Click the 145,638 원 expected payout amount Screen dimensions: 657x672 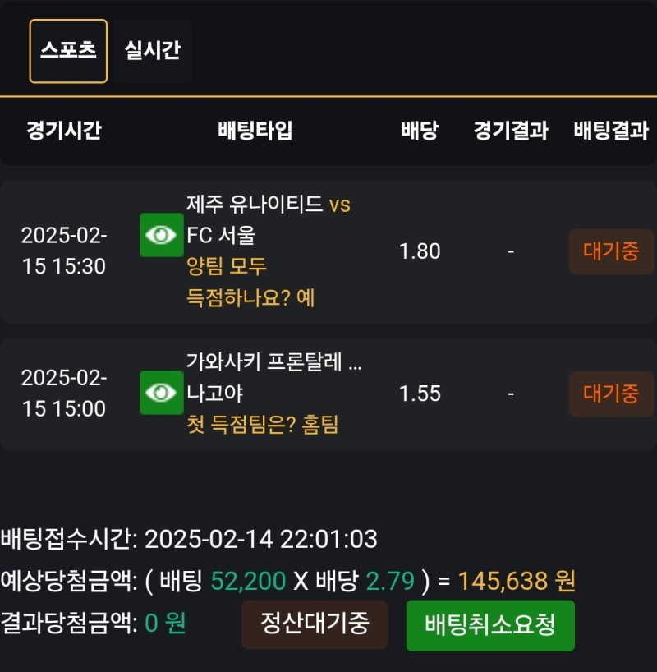click(x=517, y=582)
